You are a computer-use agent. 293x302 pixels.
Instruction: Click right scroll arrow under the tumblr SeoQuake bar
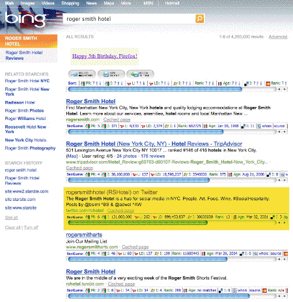[285, 296]
